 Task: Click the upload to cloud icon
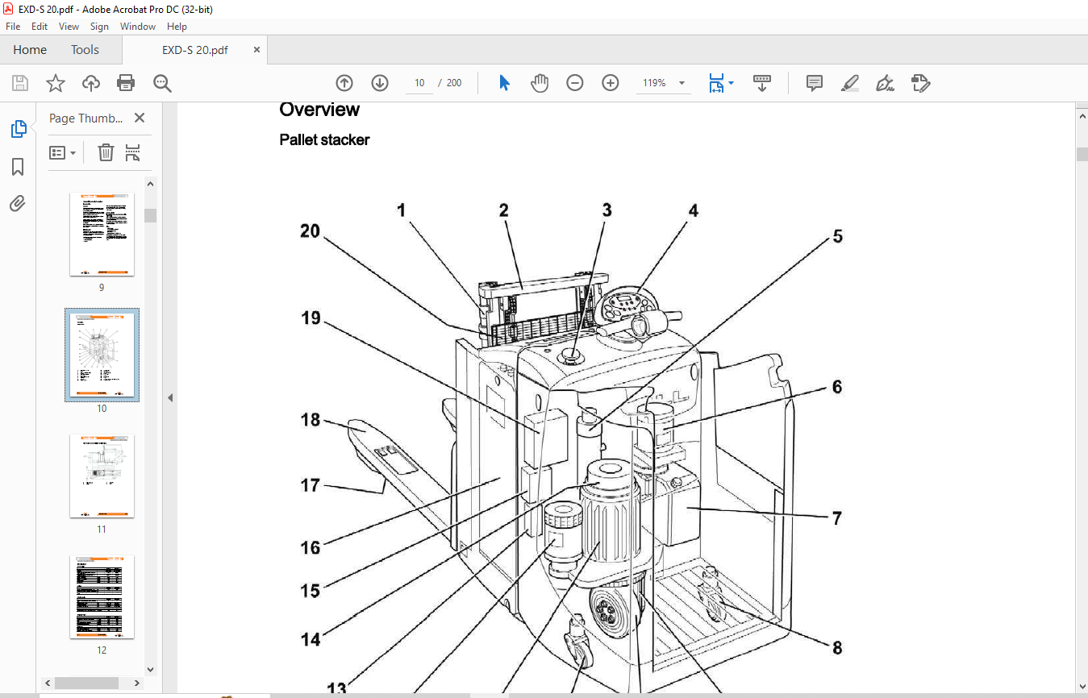91,83
